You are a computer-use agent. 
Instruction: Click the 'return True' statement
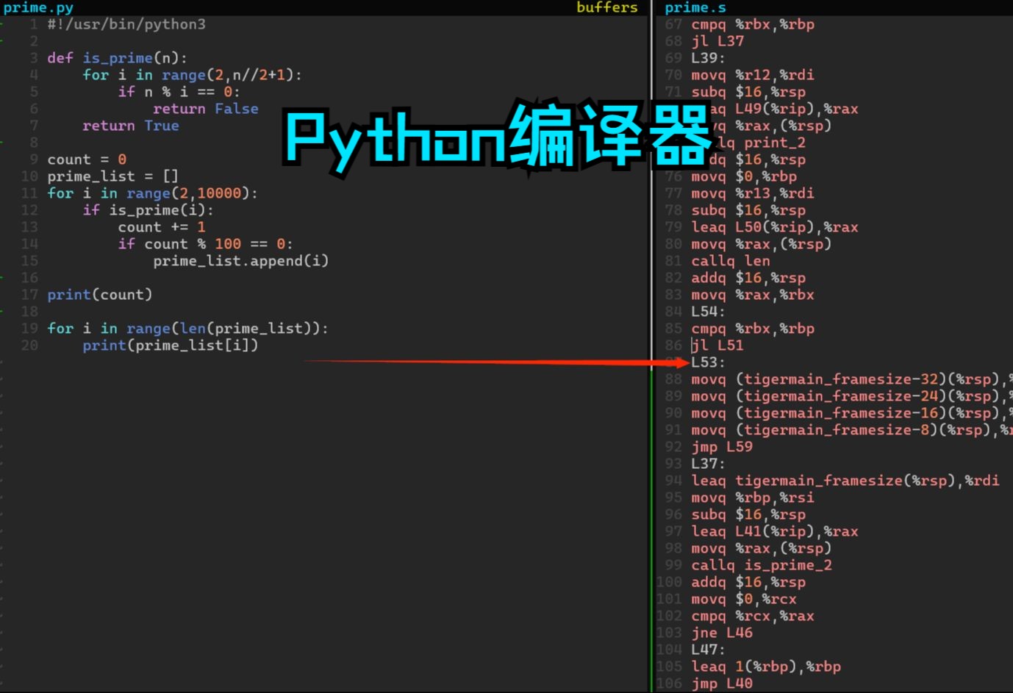pos(131,126)
